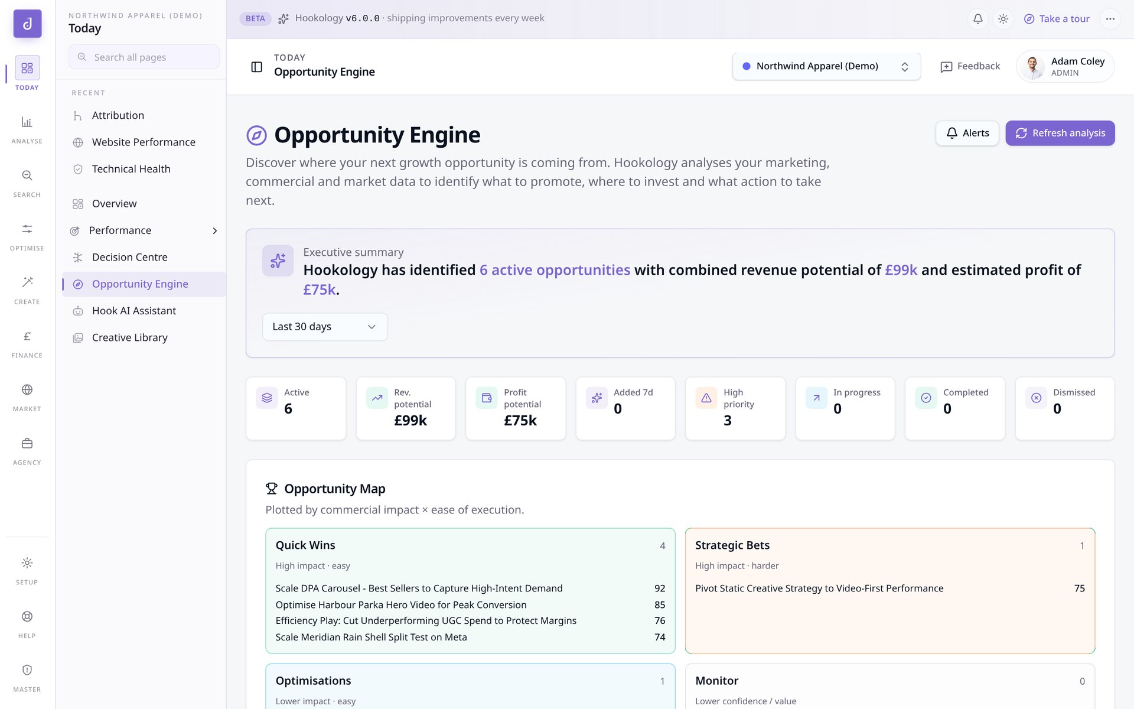1134x709 pixels.
Task: Select Opportunity Engine in sidebar
Action: (x=144, y=284)
